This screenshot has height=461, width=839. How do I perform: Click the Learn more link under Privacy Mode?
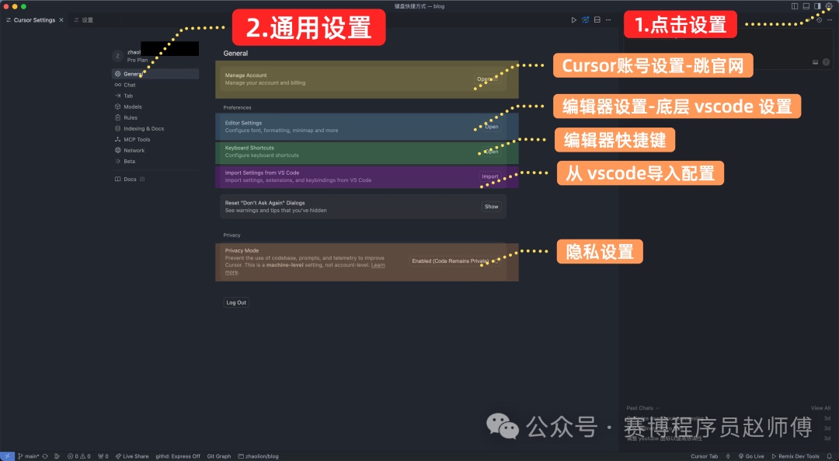coord(378,266)
